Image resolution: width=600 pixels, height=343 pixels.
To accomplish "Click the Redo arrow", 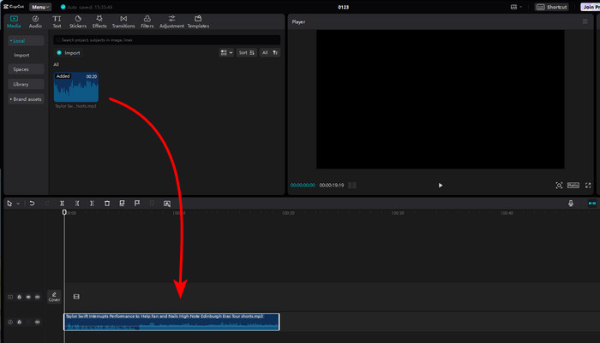I will point(47,204).
